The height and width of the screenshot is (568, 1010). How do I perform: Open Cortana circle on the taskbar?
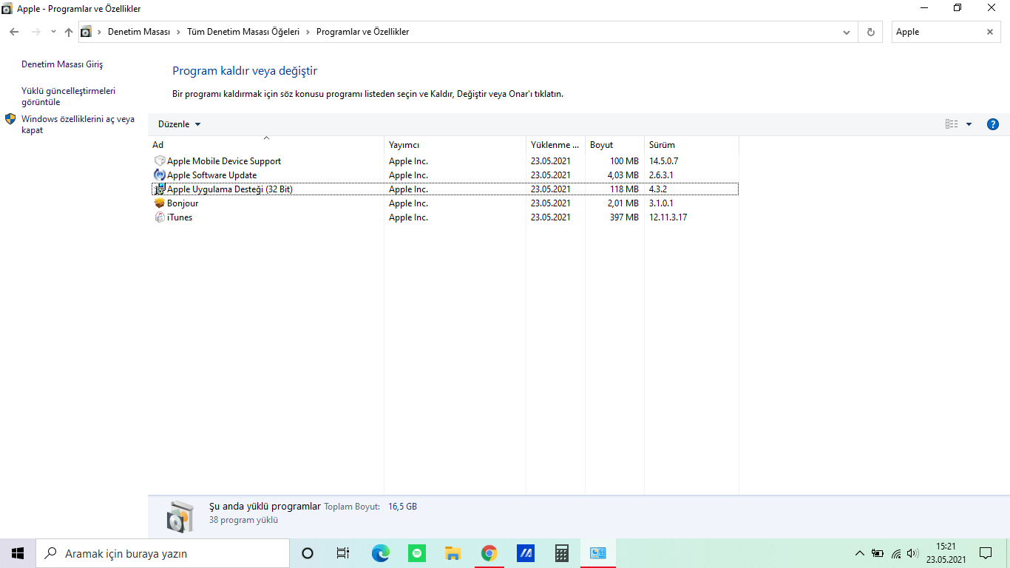coord(308,553)
